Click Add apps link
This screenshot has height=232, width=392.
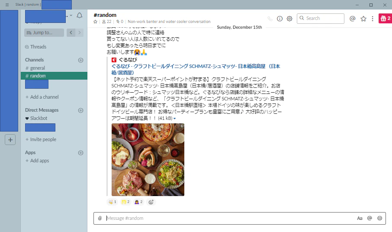pos(37,161)
